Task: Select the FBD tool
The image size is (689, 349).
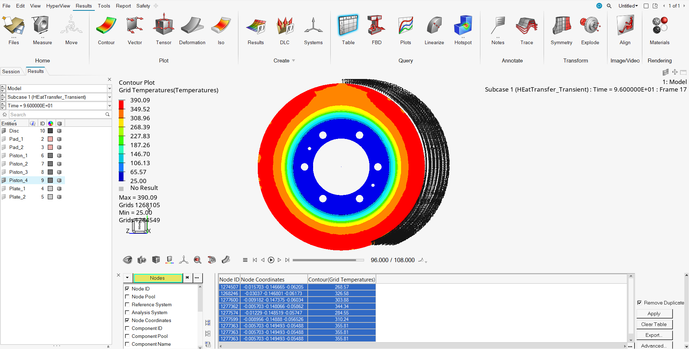Action: [377, 30]
